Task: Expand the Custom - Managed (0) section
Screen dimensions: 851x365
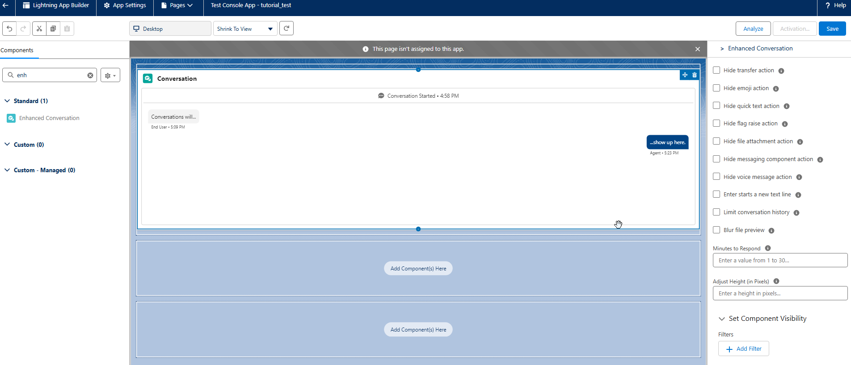Action: coord(7,170)
